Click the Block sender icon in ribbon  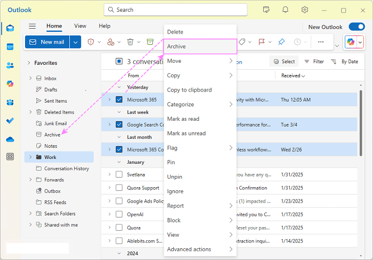coord(110,42)
